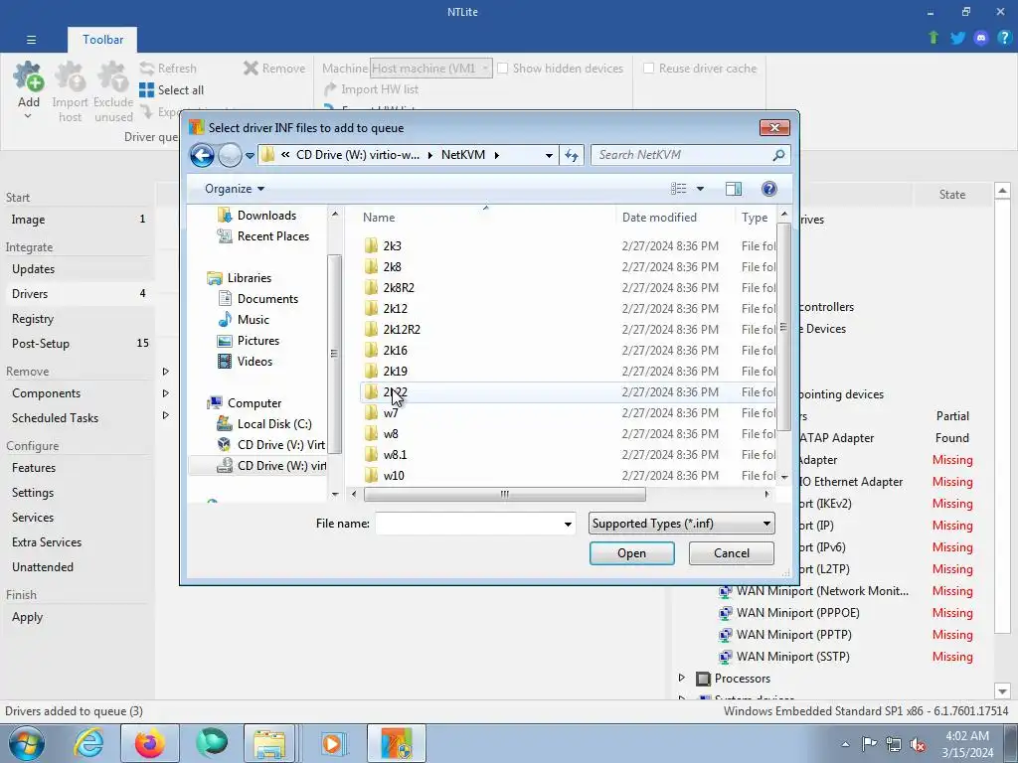Open the Twitter icon link
This screenshot has height=763, width=1018.
pyautogui.click(x=957, y=38)
